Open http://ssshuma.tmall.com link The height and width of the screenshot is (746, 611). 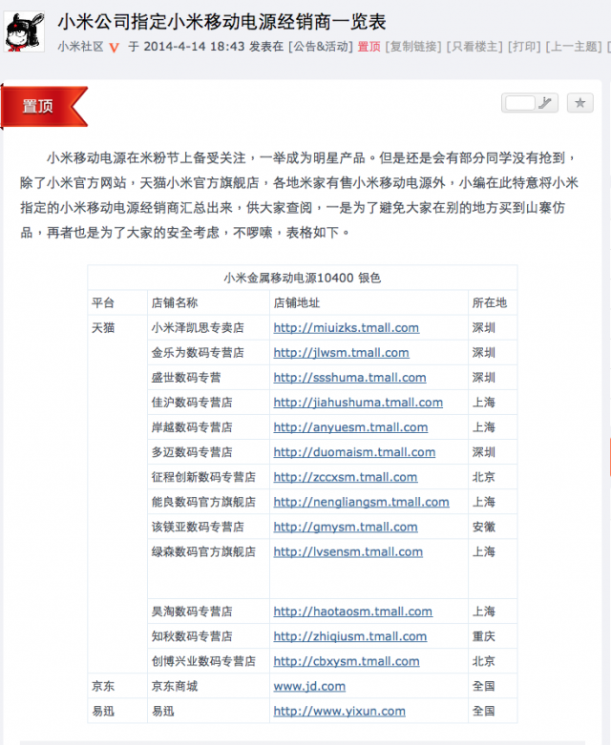point(349,378)
